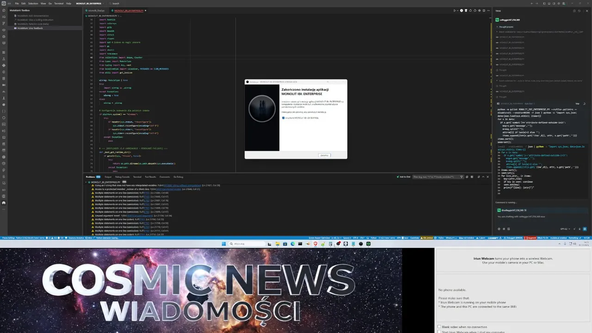Click Zakończ button in installer dialog
592x333 pixels.
[324, 155]
